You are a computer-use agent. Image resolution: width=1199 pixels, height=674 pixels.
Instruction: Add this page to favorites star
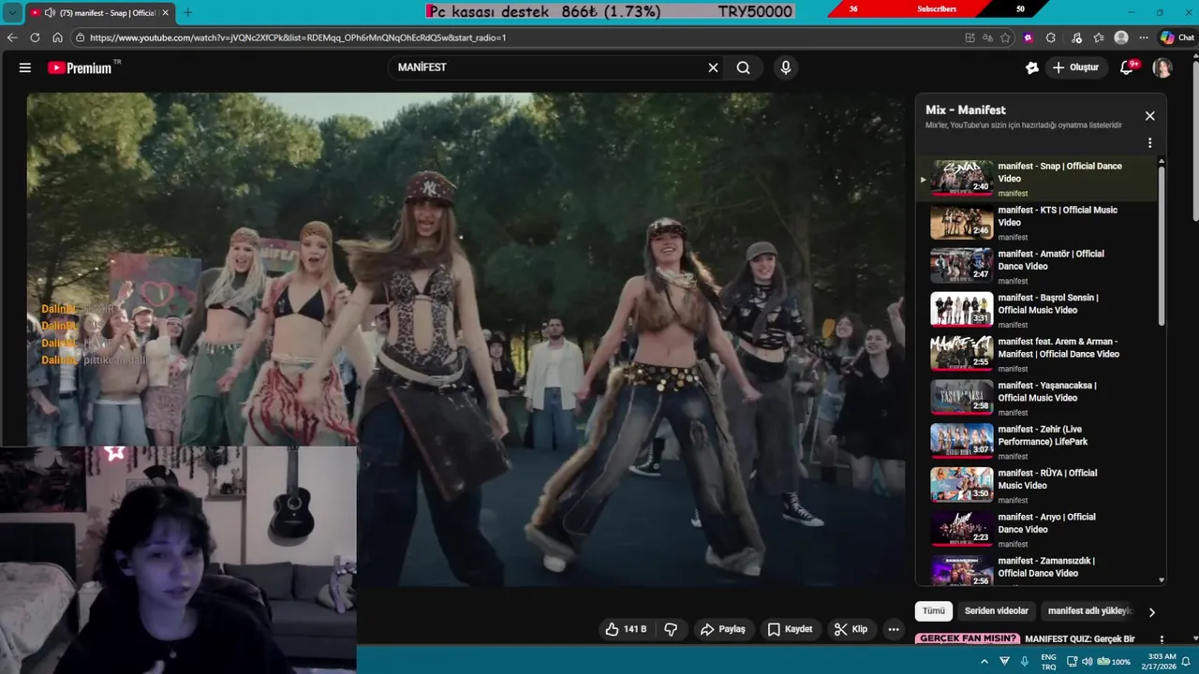pos(1005,37)
